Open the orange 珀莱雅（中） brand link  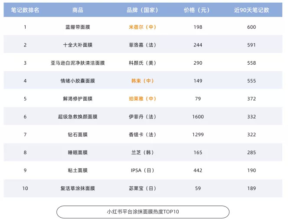142,99
